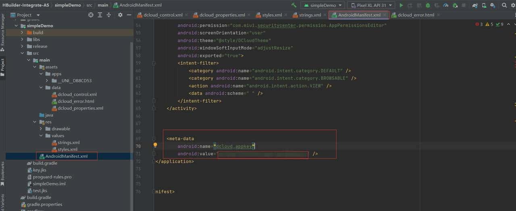Click the Make Project hammer icon
This screenshot has height=211, width=516.
(294, 5)
